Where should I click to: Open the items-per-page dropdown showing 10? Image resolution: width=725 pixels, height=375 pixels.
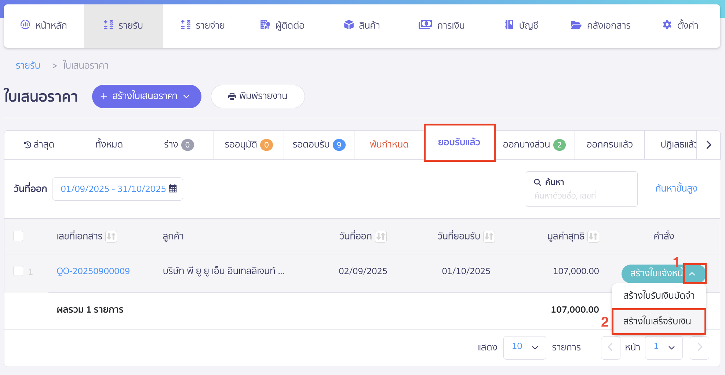525,347
